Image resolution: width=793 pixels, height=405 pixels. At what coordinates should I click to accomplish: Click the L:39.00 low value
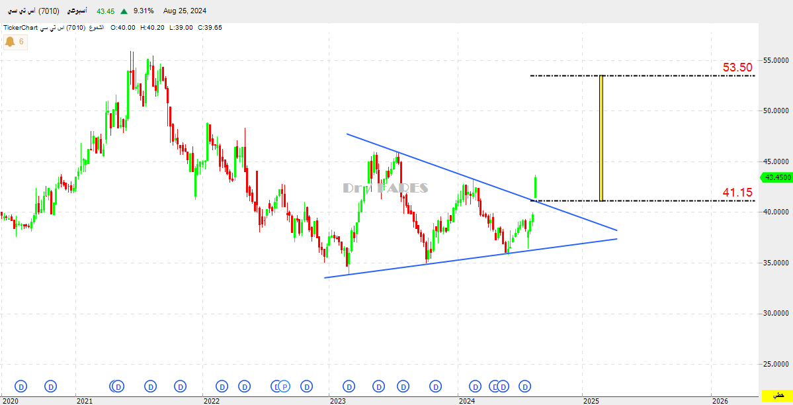pos(181,27)
